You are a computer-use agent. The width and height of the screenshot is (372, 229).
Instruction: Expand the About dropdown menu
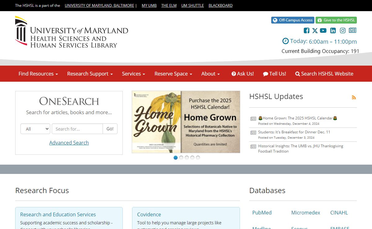coord(210,74)
